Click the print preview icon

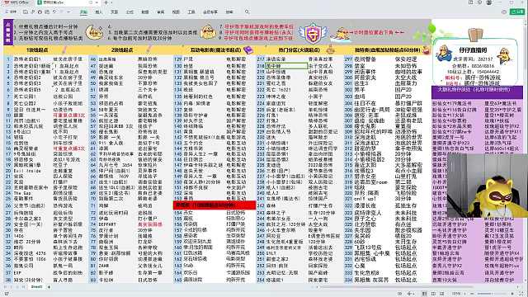point(47,12)
